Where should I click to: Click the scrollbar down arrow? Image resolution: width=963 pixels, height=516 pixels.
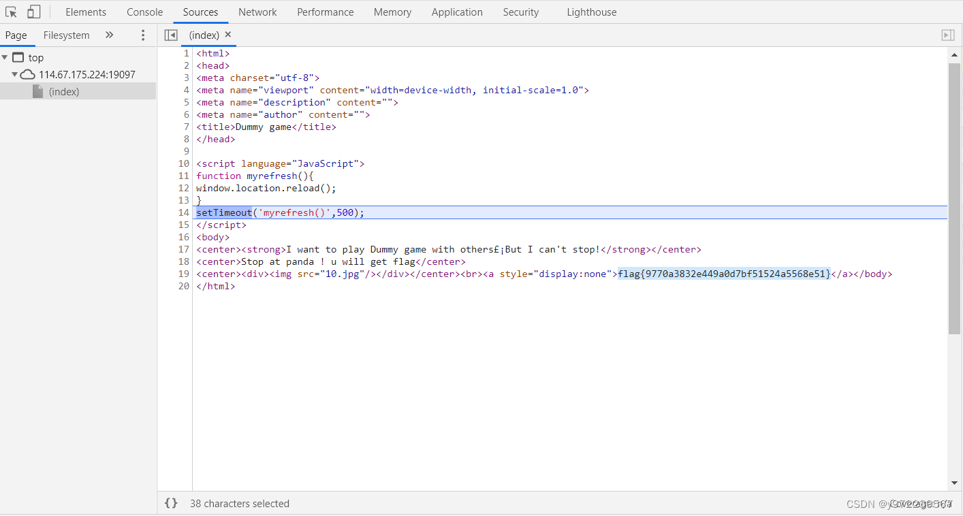coord(954,483)
